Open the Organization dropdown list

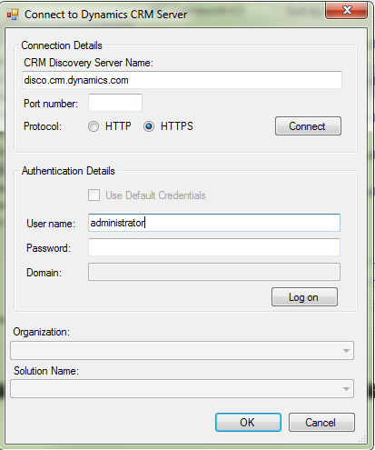[x=182, y=351]
